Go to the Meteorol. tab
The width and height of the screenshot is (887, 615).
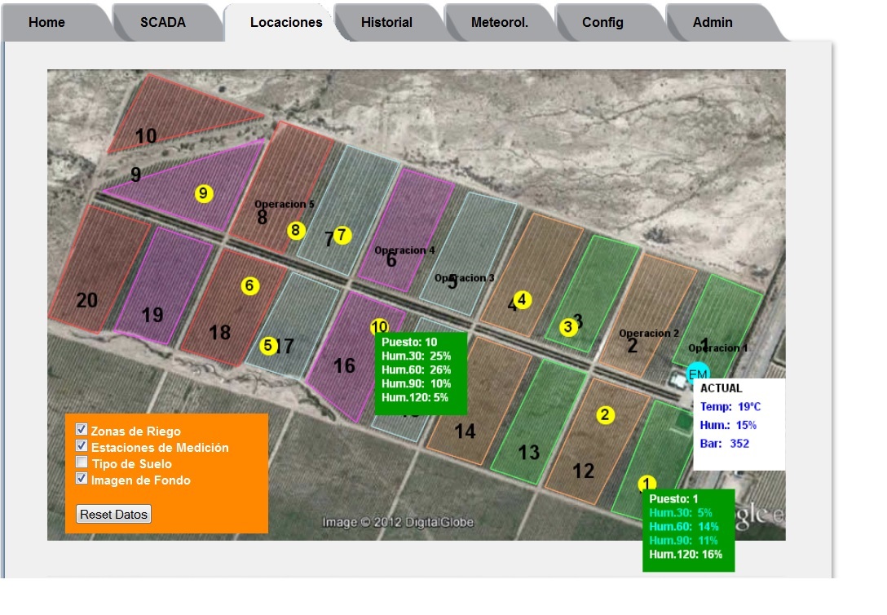pyautogui.click(x=500, y=23)
